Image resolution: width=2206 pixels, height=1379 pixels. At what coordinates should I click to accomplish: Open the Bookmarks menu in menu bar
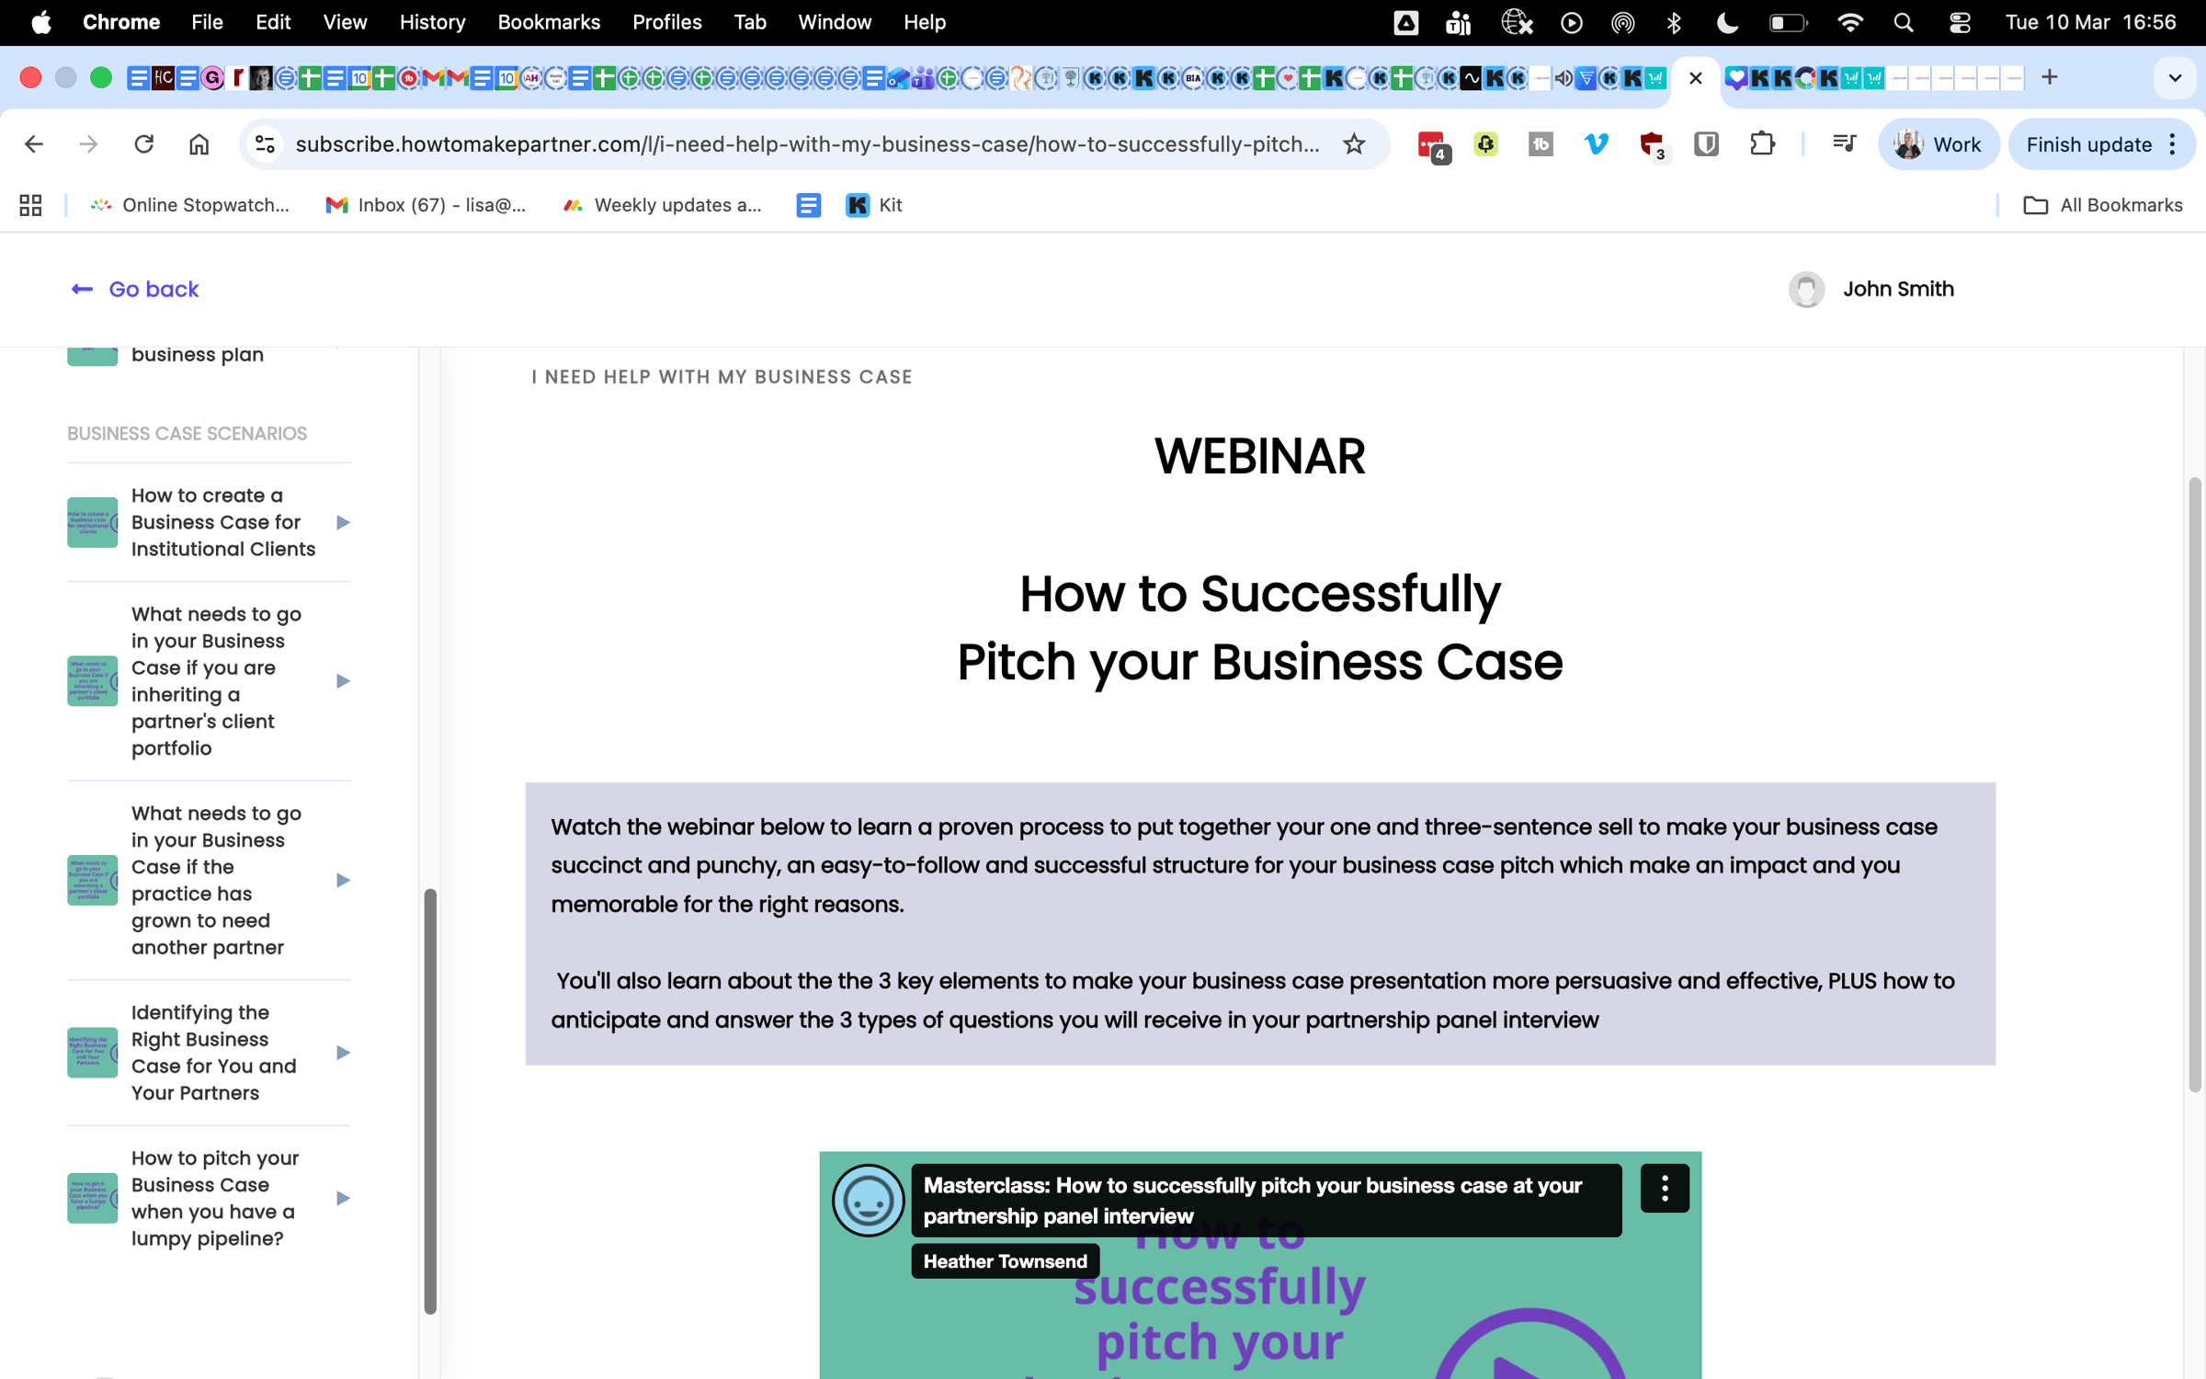pos(549,22)
